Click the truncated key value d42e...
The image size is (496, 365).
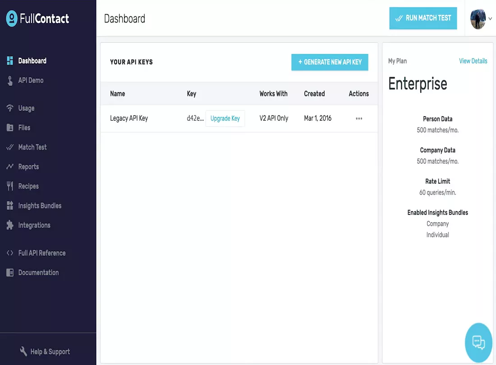pyautogui.click(x=195, y=118)
